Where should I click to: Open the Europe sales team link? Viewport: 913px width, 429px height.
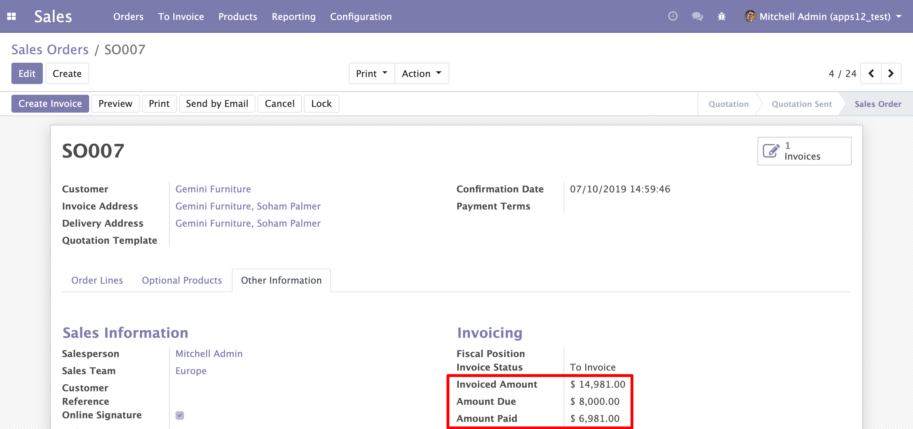(x=191, y=371)
